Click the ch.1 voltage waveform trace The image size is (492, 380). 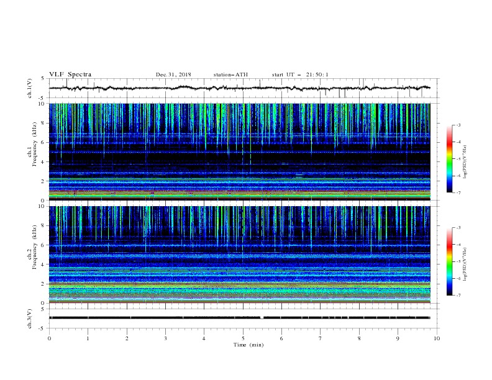click(240, 88)
